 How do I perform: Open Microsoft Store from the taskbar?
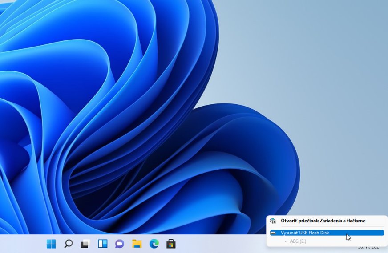[x=170, y=244]
